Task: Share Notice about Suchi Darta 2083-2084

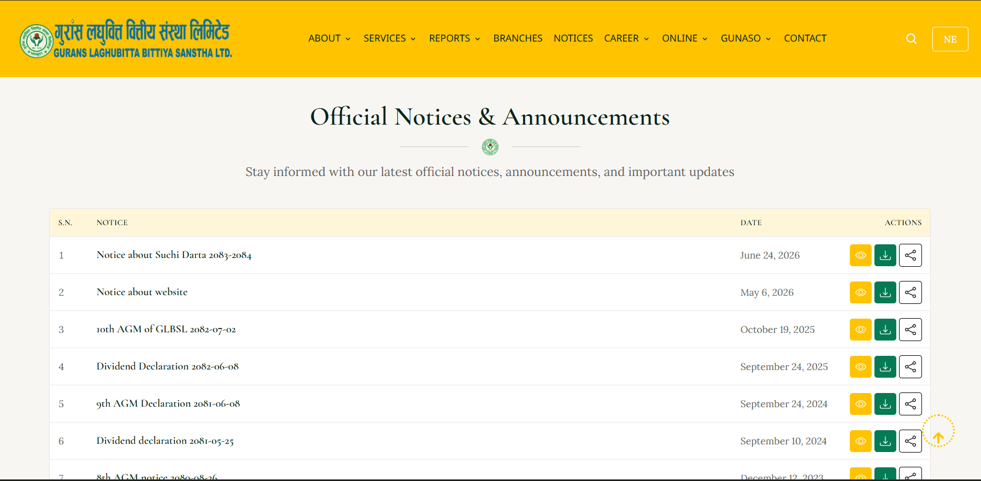Action: click(x=910, y=255)
